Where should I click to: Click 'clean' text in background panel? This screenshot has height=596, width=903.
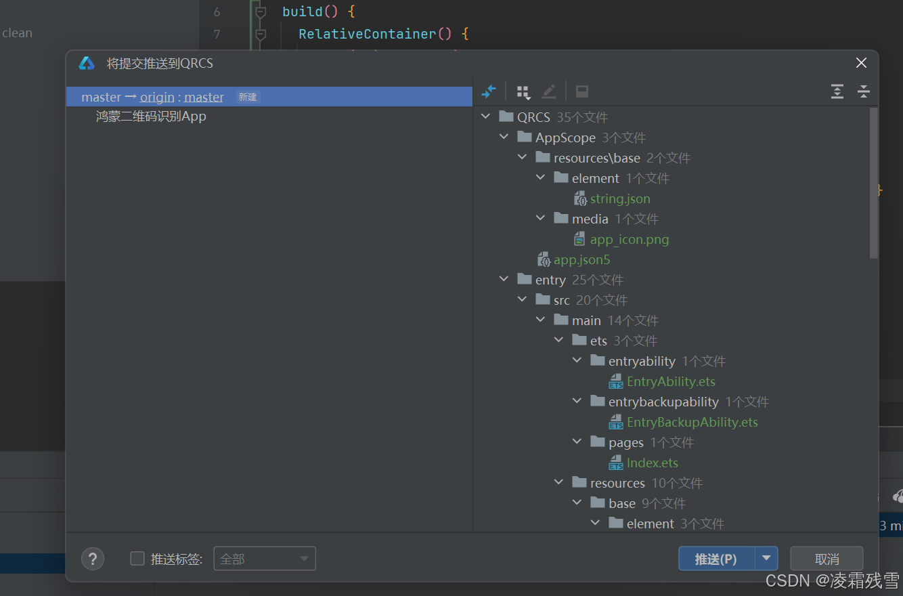[17, 33]
